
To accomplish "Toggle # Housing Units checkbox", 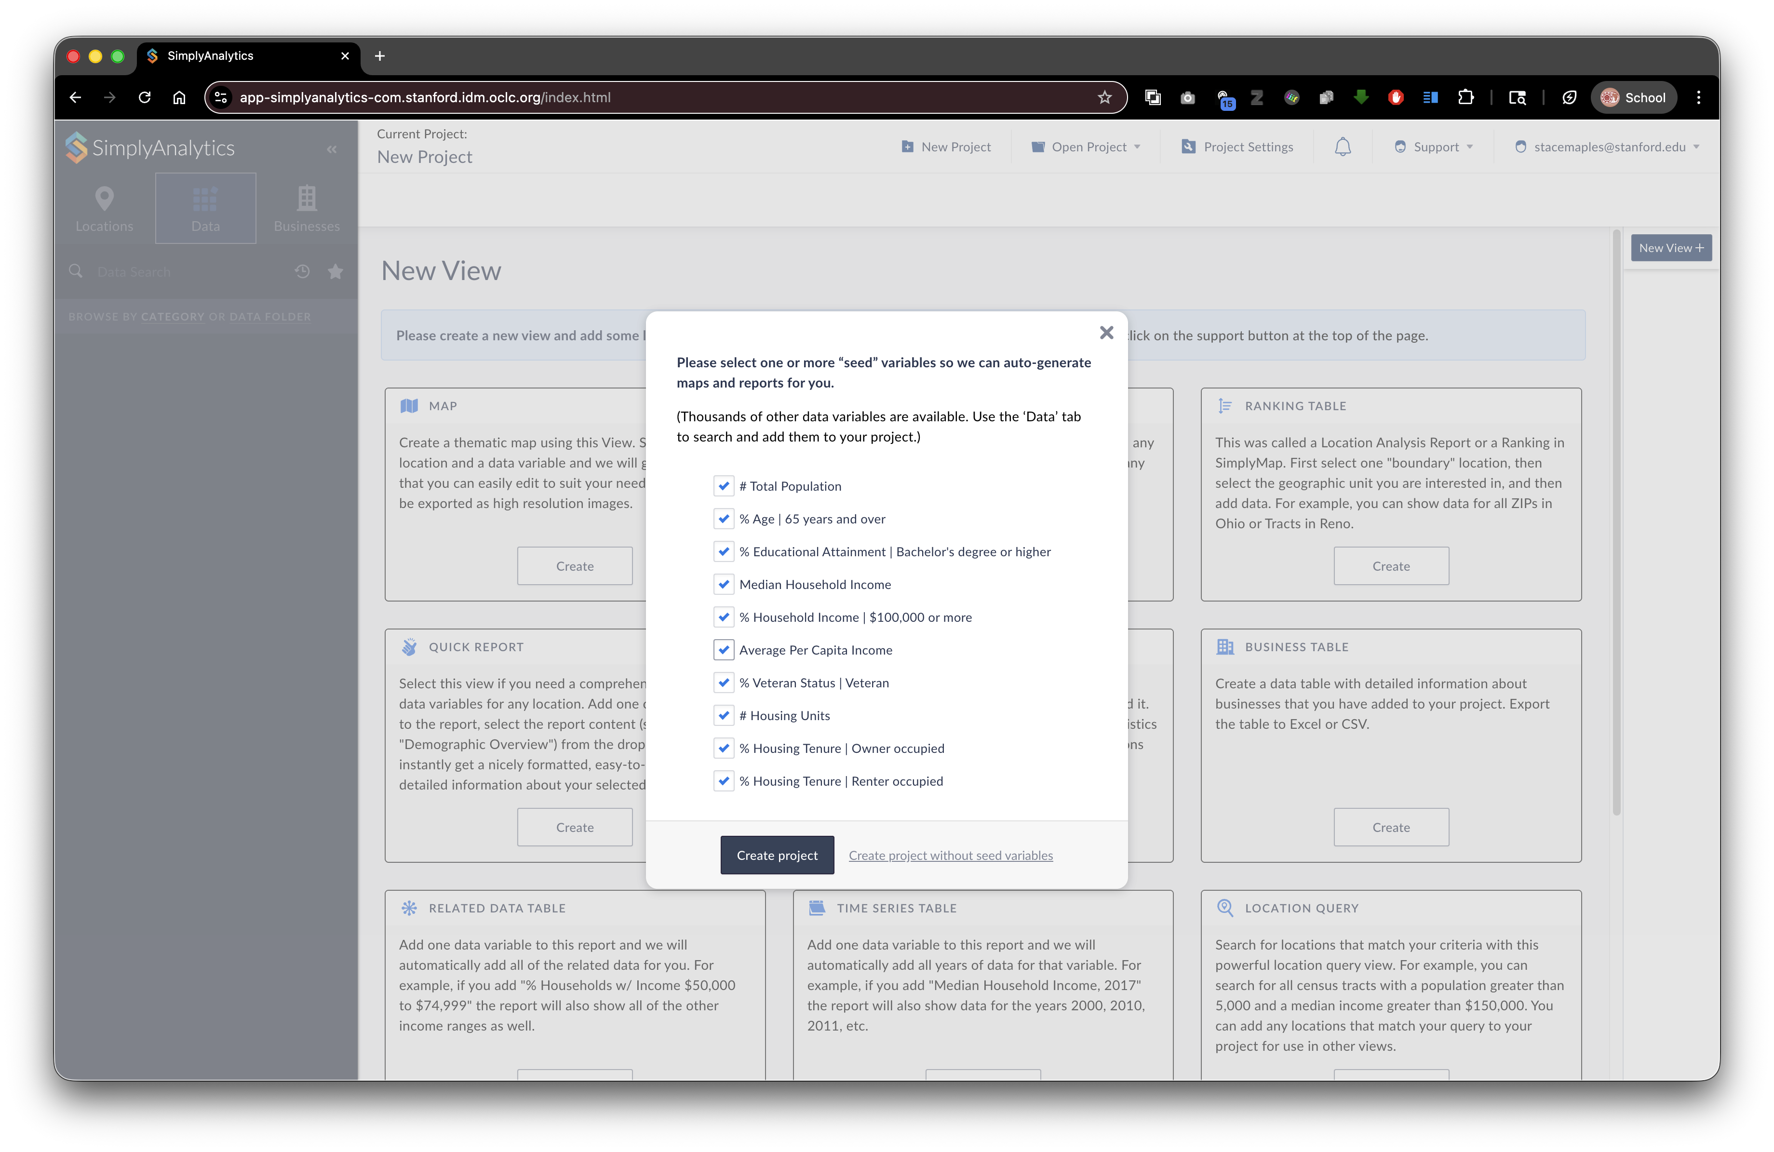I will 723,715.
